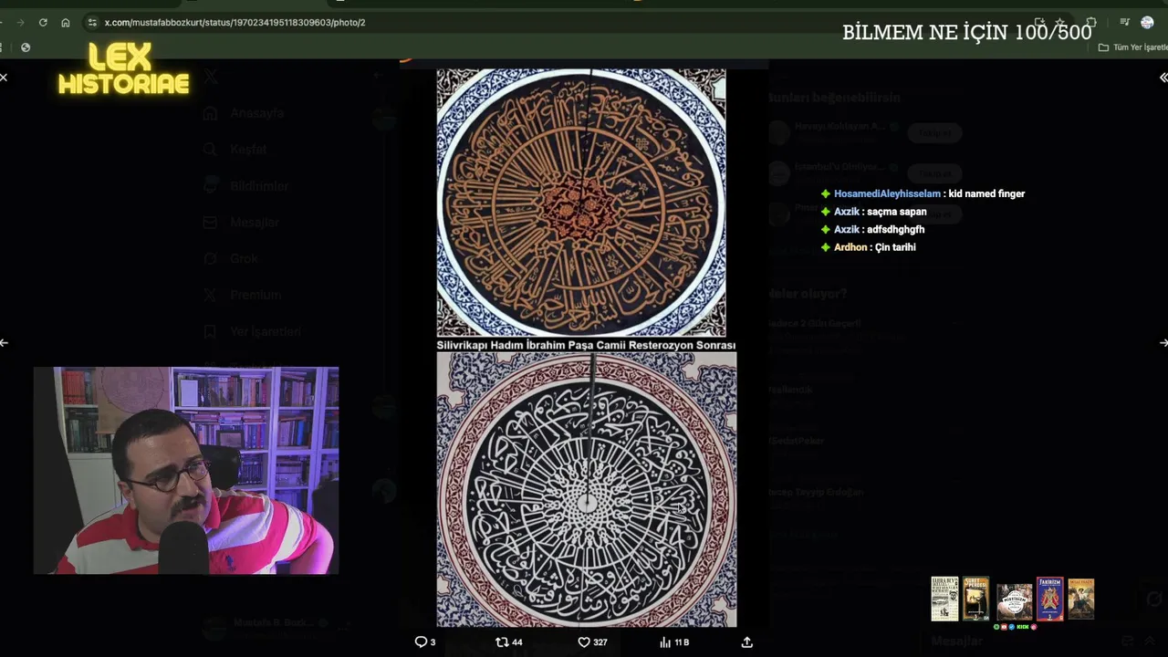Viewport: 1168px width, 657px height.
Task: Bookmark this page with star icon
Action: 1059,22
